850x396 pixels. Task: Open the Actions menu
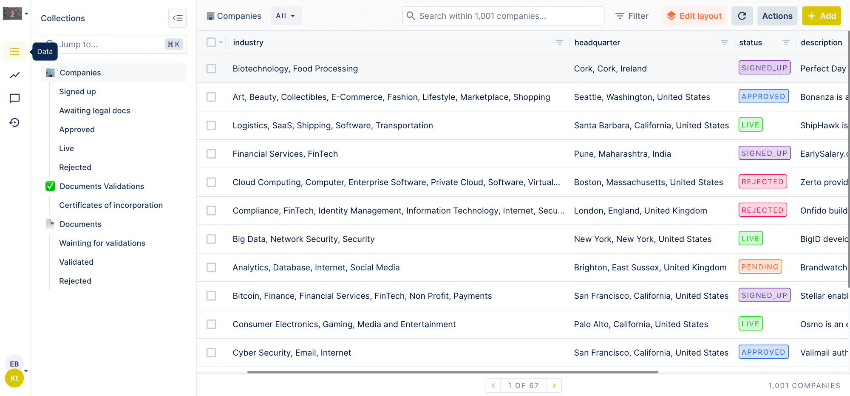point(777,16)
